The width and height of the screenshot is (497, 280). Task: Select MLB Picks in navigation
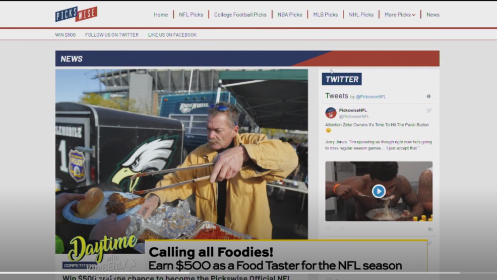point(326,15)
